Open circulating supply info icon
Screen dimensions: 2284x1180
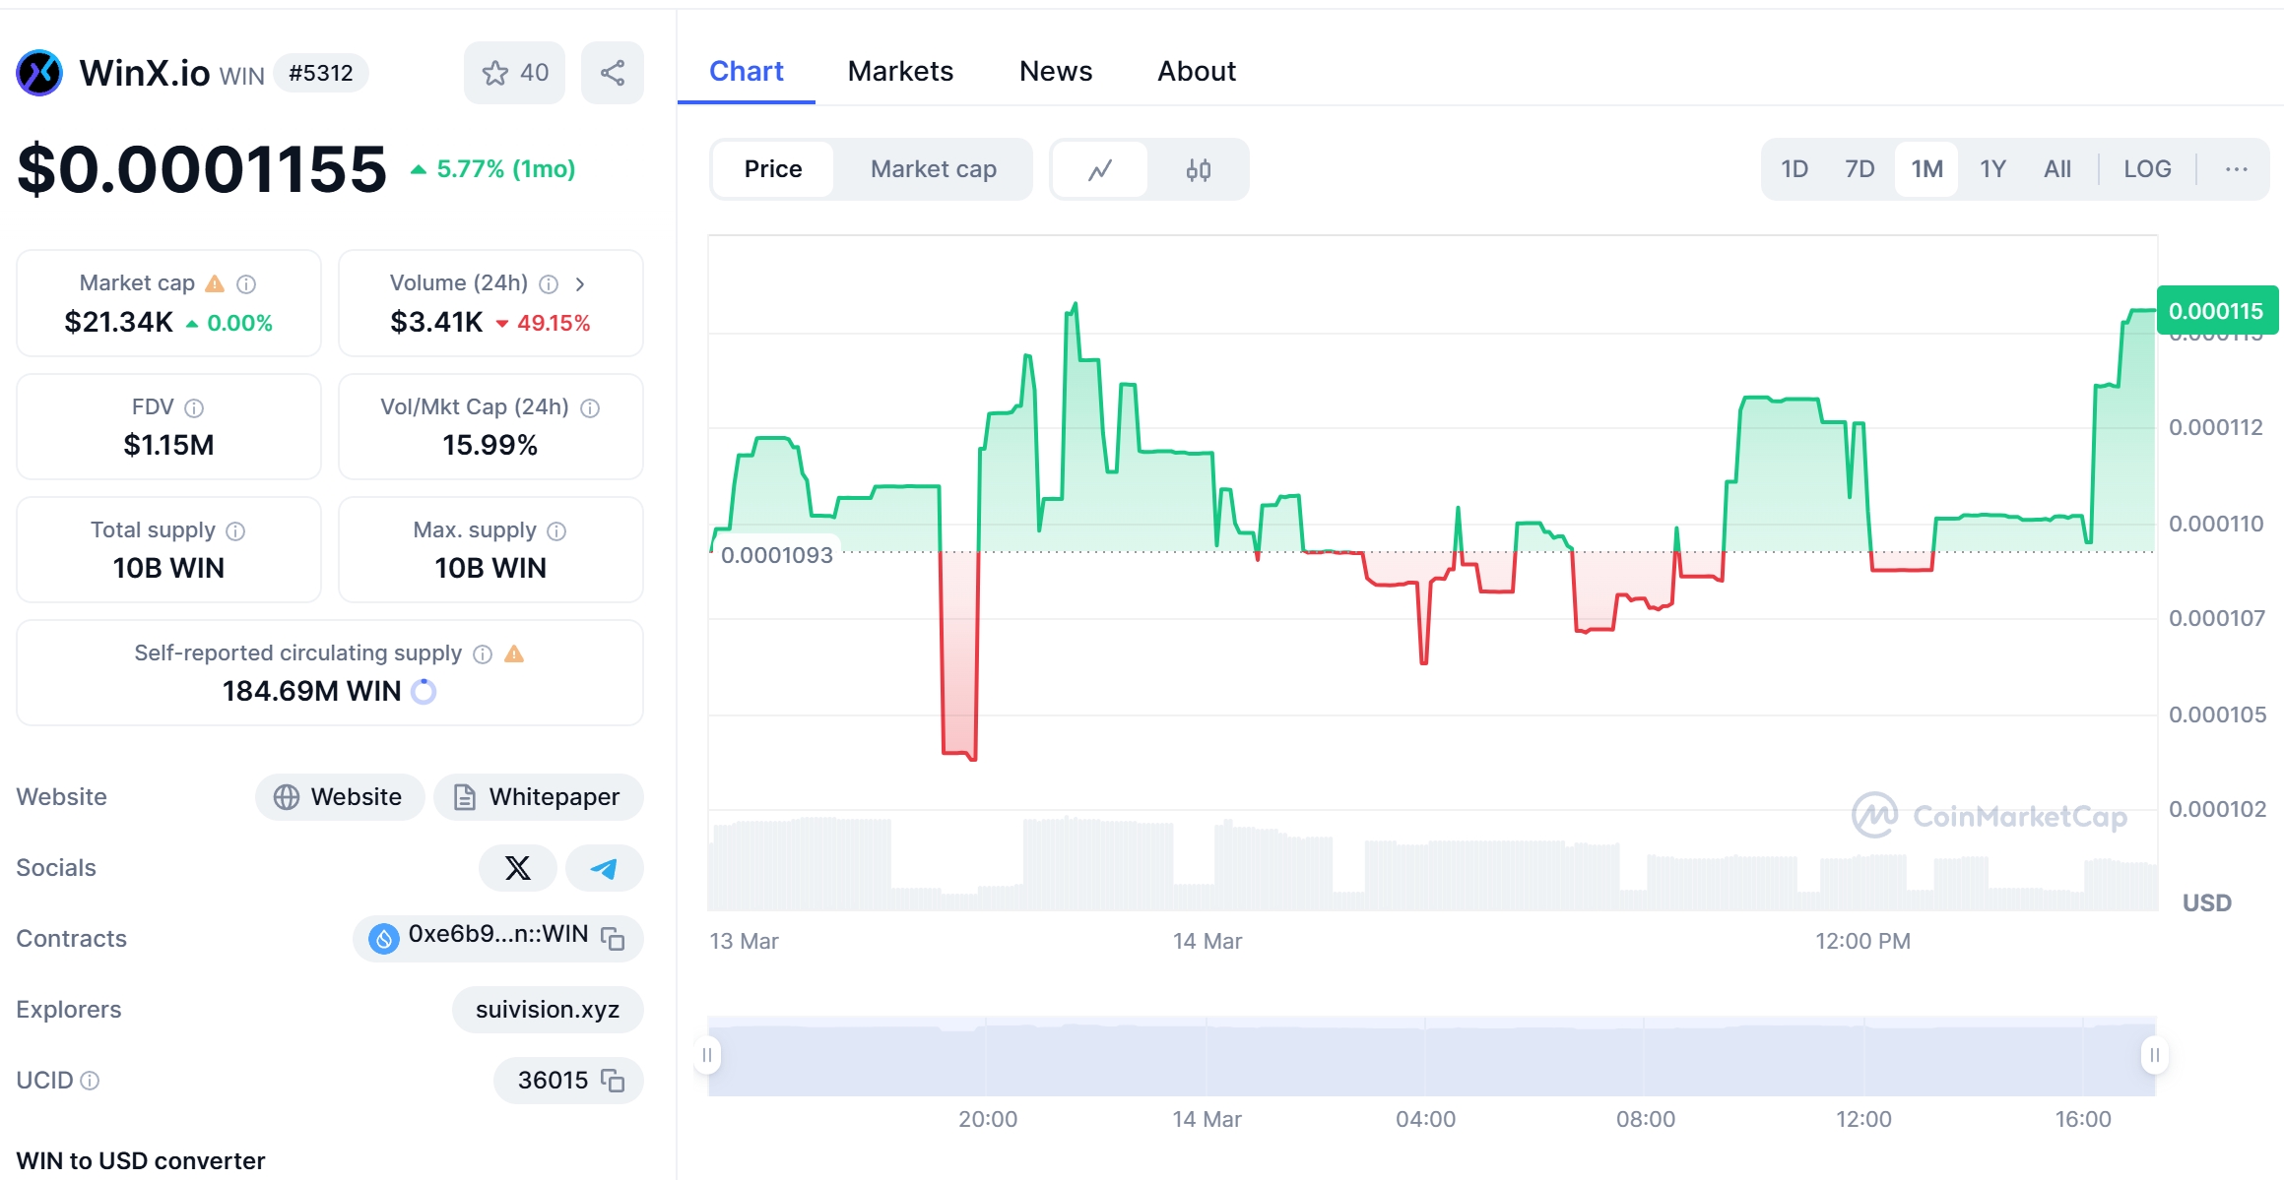tap(483, 654)
